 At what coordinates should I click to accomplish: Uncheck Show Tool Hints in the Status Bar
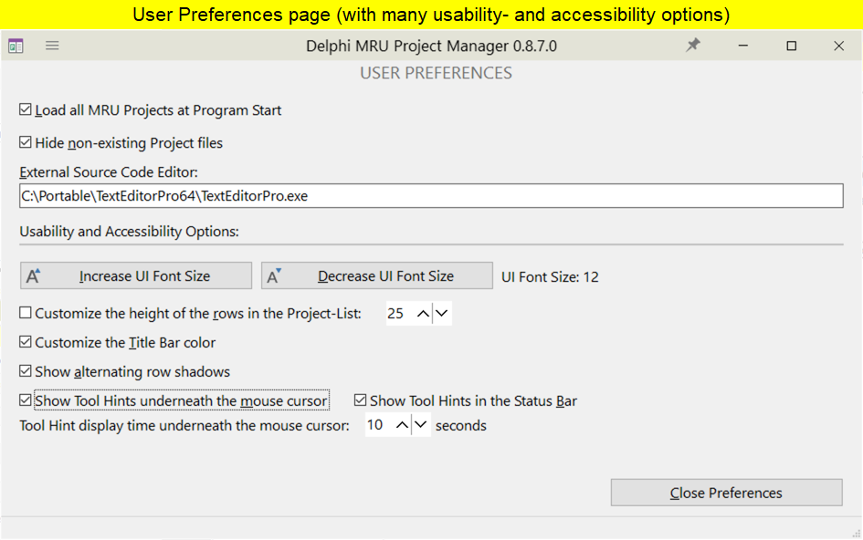(361, 400)
